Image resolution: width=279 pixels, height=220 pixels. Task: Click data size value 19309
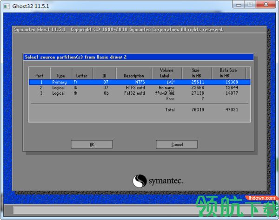(x=232, y=82)
